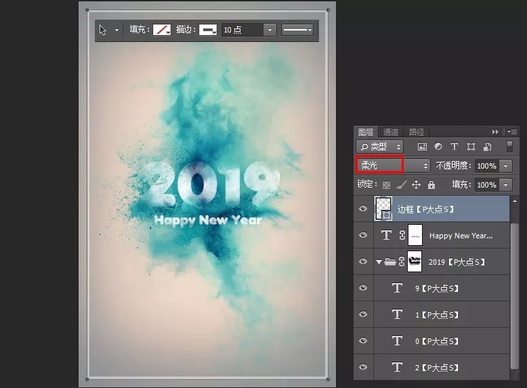527x388 pixels.
Task: Filter layers by text type
Action: click(x=455, y=146)
